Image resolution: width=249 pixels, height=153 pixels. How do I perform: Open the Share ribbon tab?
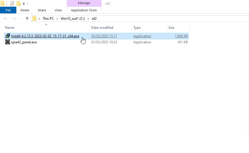(42, 10)
